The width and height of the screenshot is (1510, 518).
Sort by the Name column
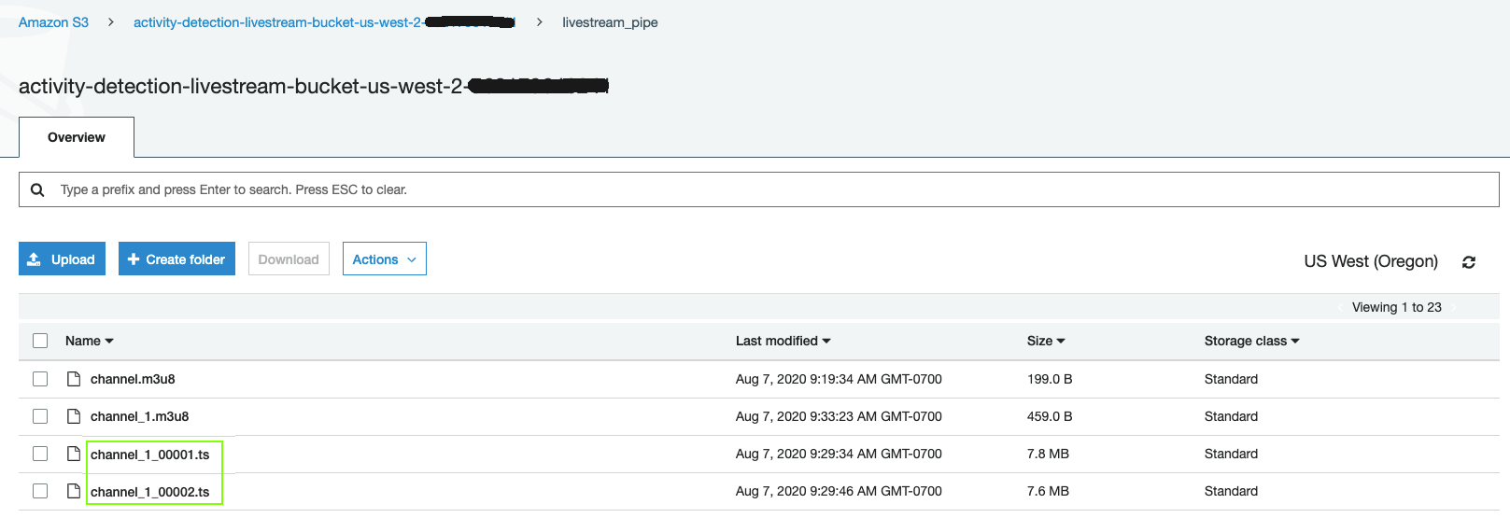pos(90,341)
